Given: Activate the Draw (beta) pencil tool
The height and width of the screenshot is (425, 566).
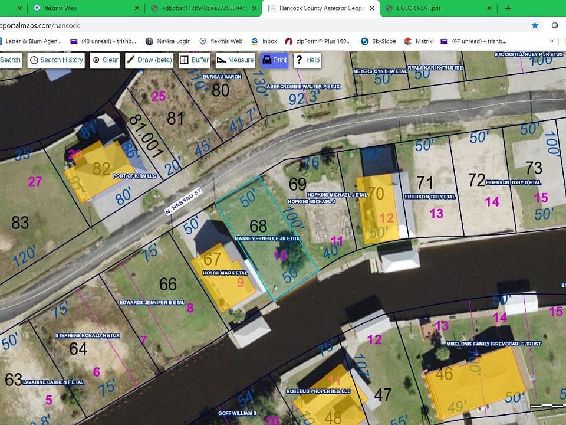Looking at the screenshot, I should tap(149, 60).
